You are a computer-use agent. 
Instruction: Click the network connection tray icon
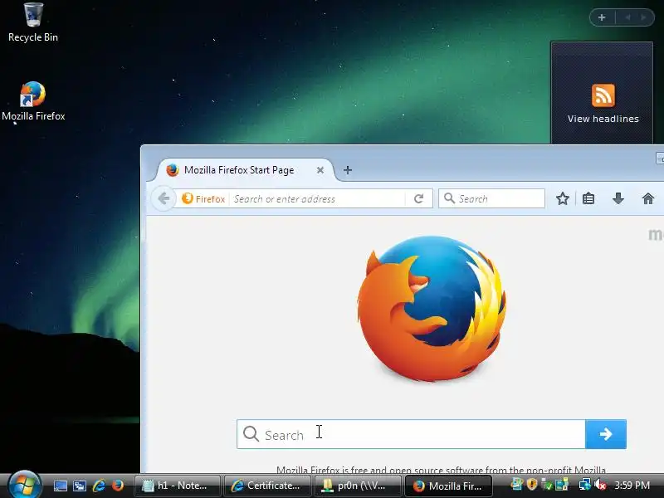[584, 484]
